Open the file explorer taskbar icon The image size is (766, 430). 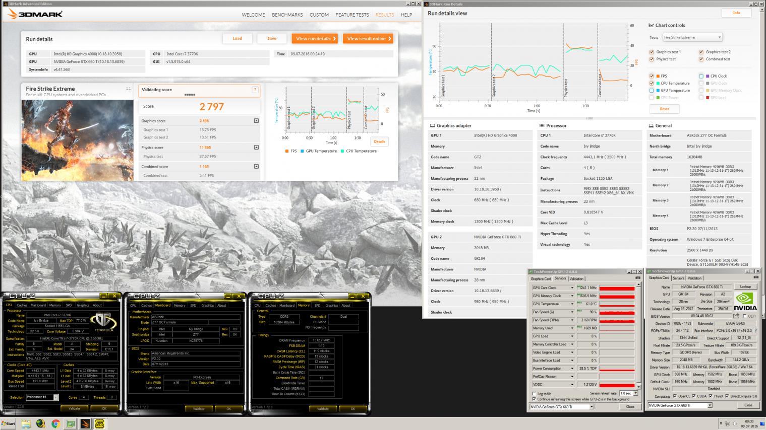click(x=26, y=424)
